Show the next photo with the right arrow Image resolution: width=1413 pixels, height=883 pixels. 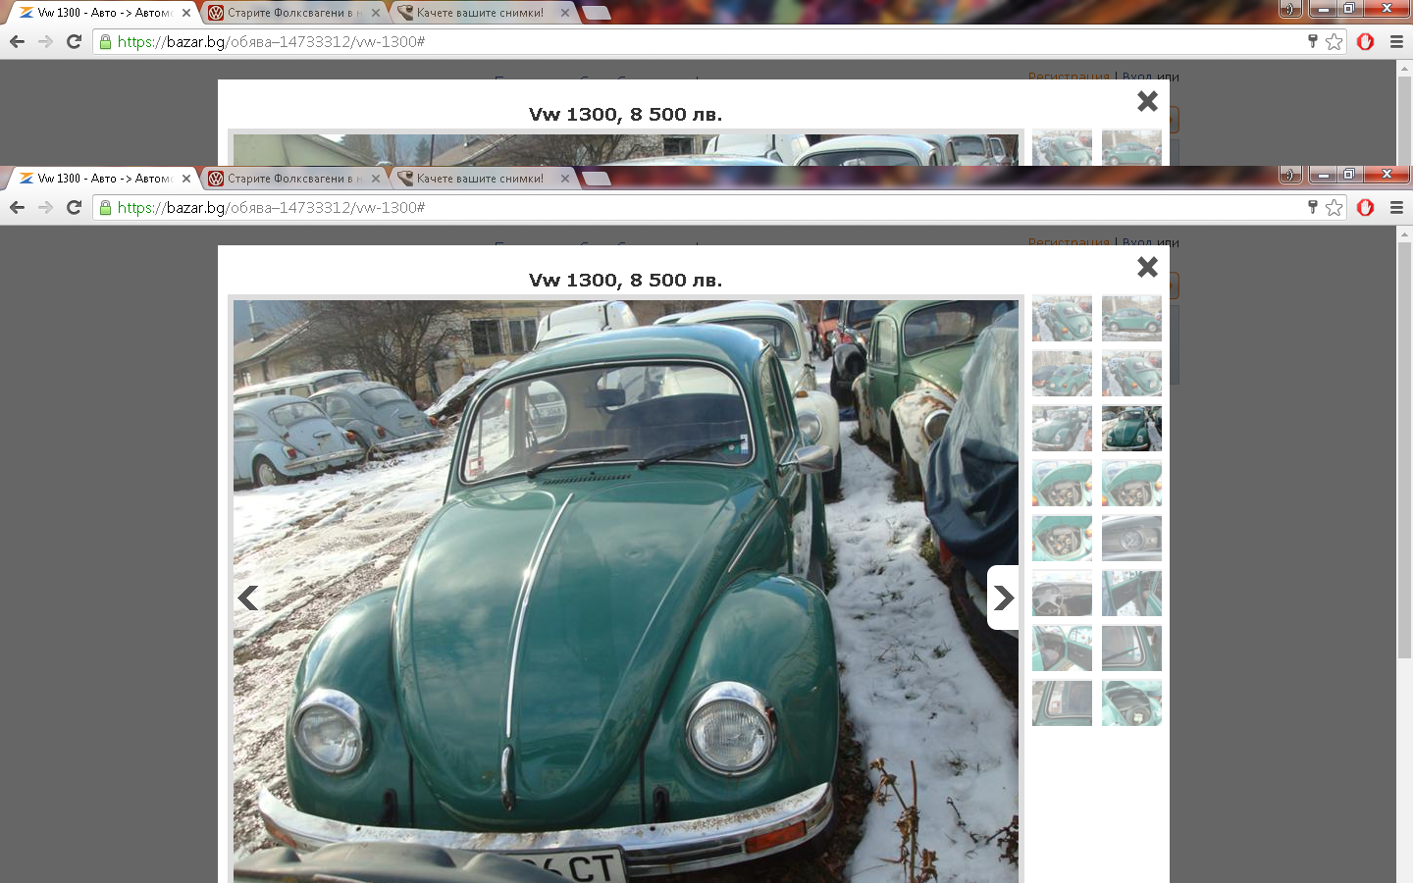tap(1003, 597)
